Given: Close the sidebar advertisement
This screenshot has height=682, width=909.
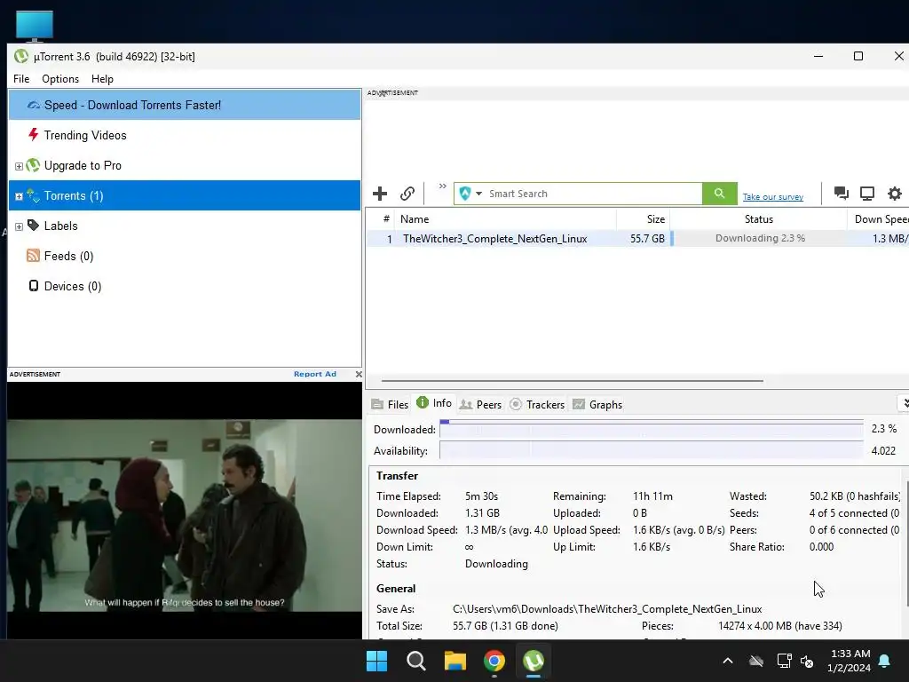Looking at the screenshot, I should (359, 374).
